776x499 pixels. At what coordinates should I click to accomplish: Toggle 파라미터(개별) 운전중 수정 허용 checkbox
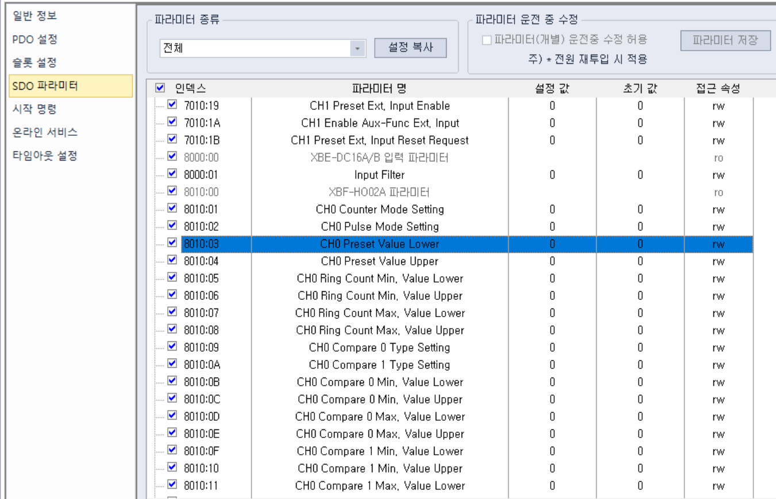(487, 40)
